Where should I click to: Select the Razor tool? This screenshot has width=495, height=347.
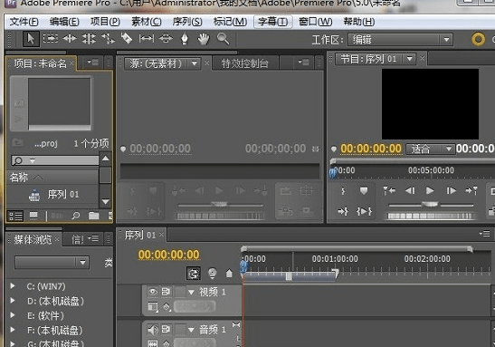[127, 39]
